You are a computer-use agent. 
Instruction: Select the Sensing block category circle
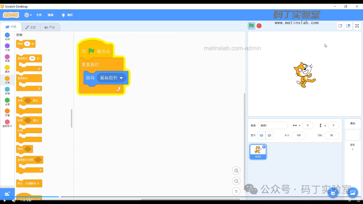7,89
